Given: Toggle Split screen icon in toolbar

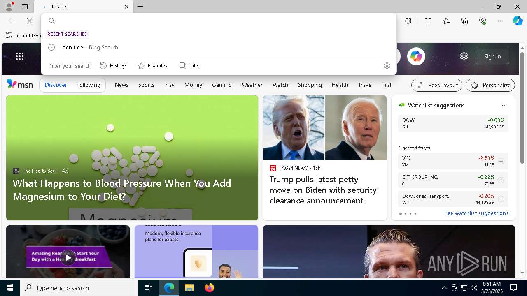Looking at the screenshot, I should coord(428,21).
